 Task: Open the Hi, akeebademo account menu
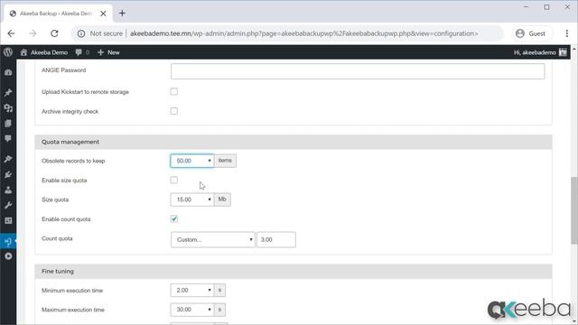tap(540, 52)
